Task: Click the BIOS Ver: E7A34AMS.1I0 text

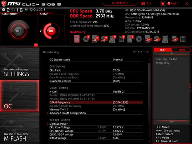Action: coord(140,28)
